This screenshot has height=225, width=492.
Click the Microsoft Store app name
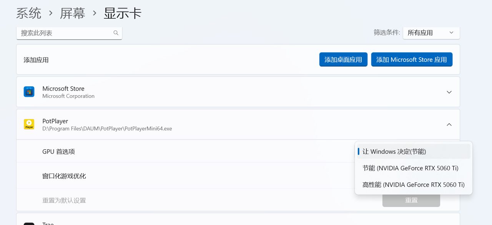coord(63,89)
